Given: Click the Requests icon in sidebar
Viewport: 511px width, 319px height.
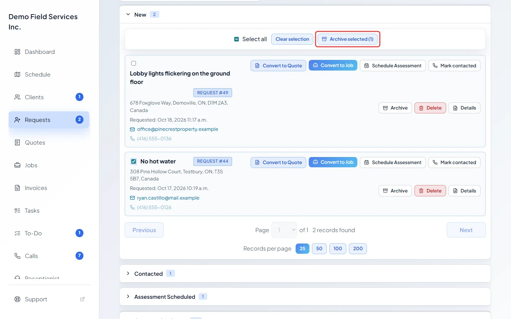Looking at the screenshot, I should (17, 120).
